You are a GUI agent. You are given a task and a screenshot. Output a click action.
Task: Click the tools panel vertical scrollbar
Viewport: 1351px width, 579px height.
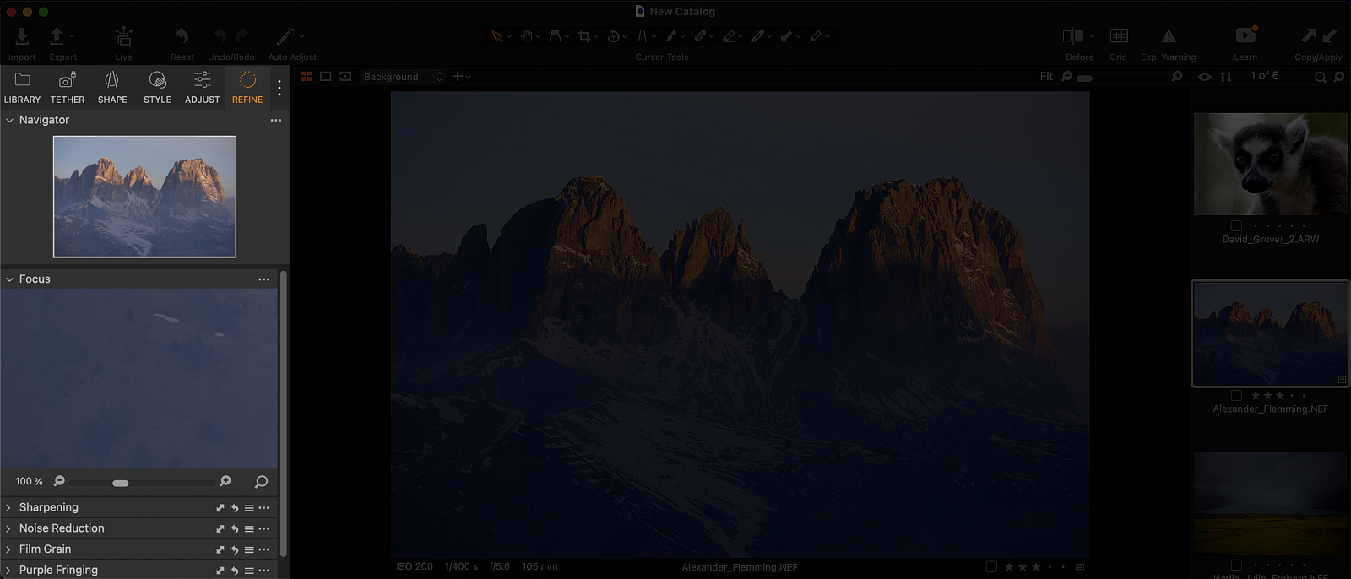284,414
